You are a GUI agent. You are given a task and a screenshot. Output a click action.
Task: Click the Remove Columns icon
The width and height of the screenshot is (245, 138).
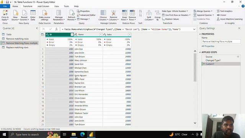point(114,13)
